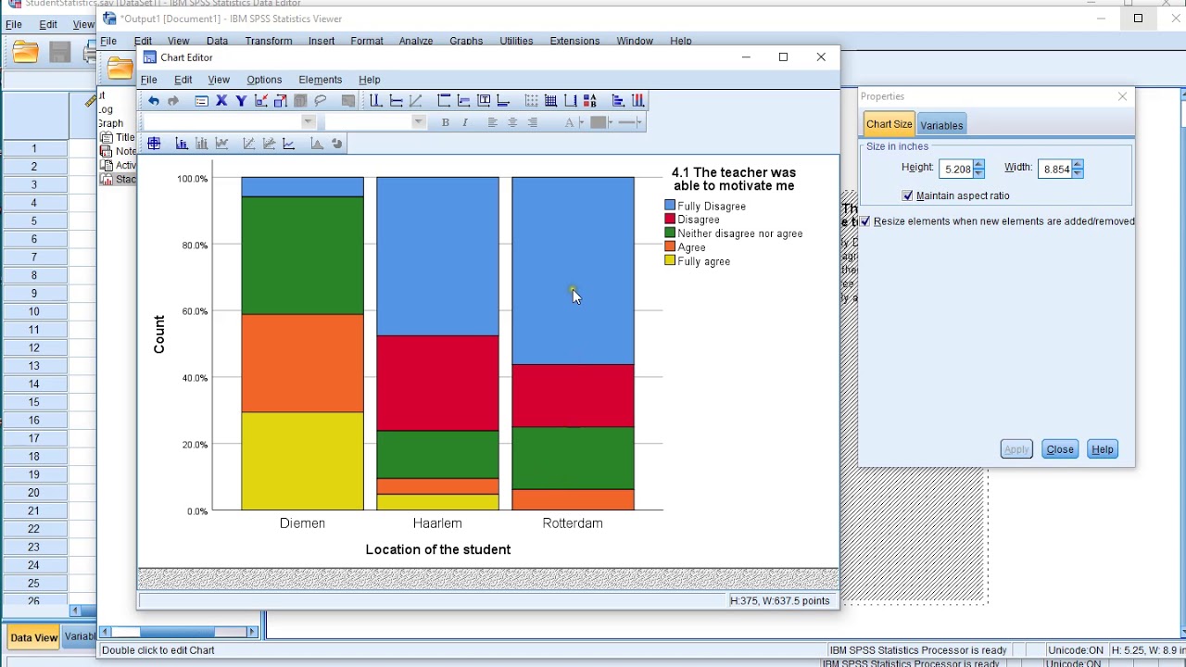The height and width of the screenshot is (667, 1186).
Task: Add reference line from equation
Action: click(415, 100)
